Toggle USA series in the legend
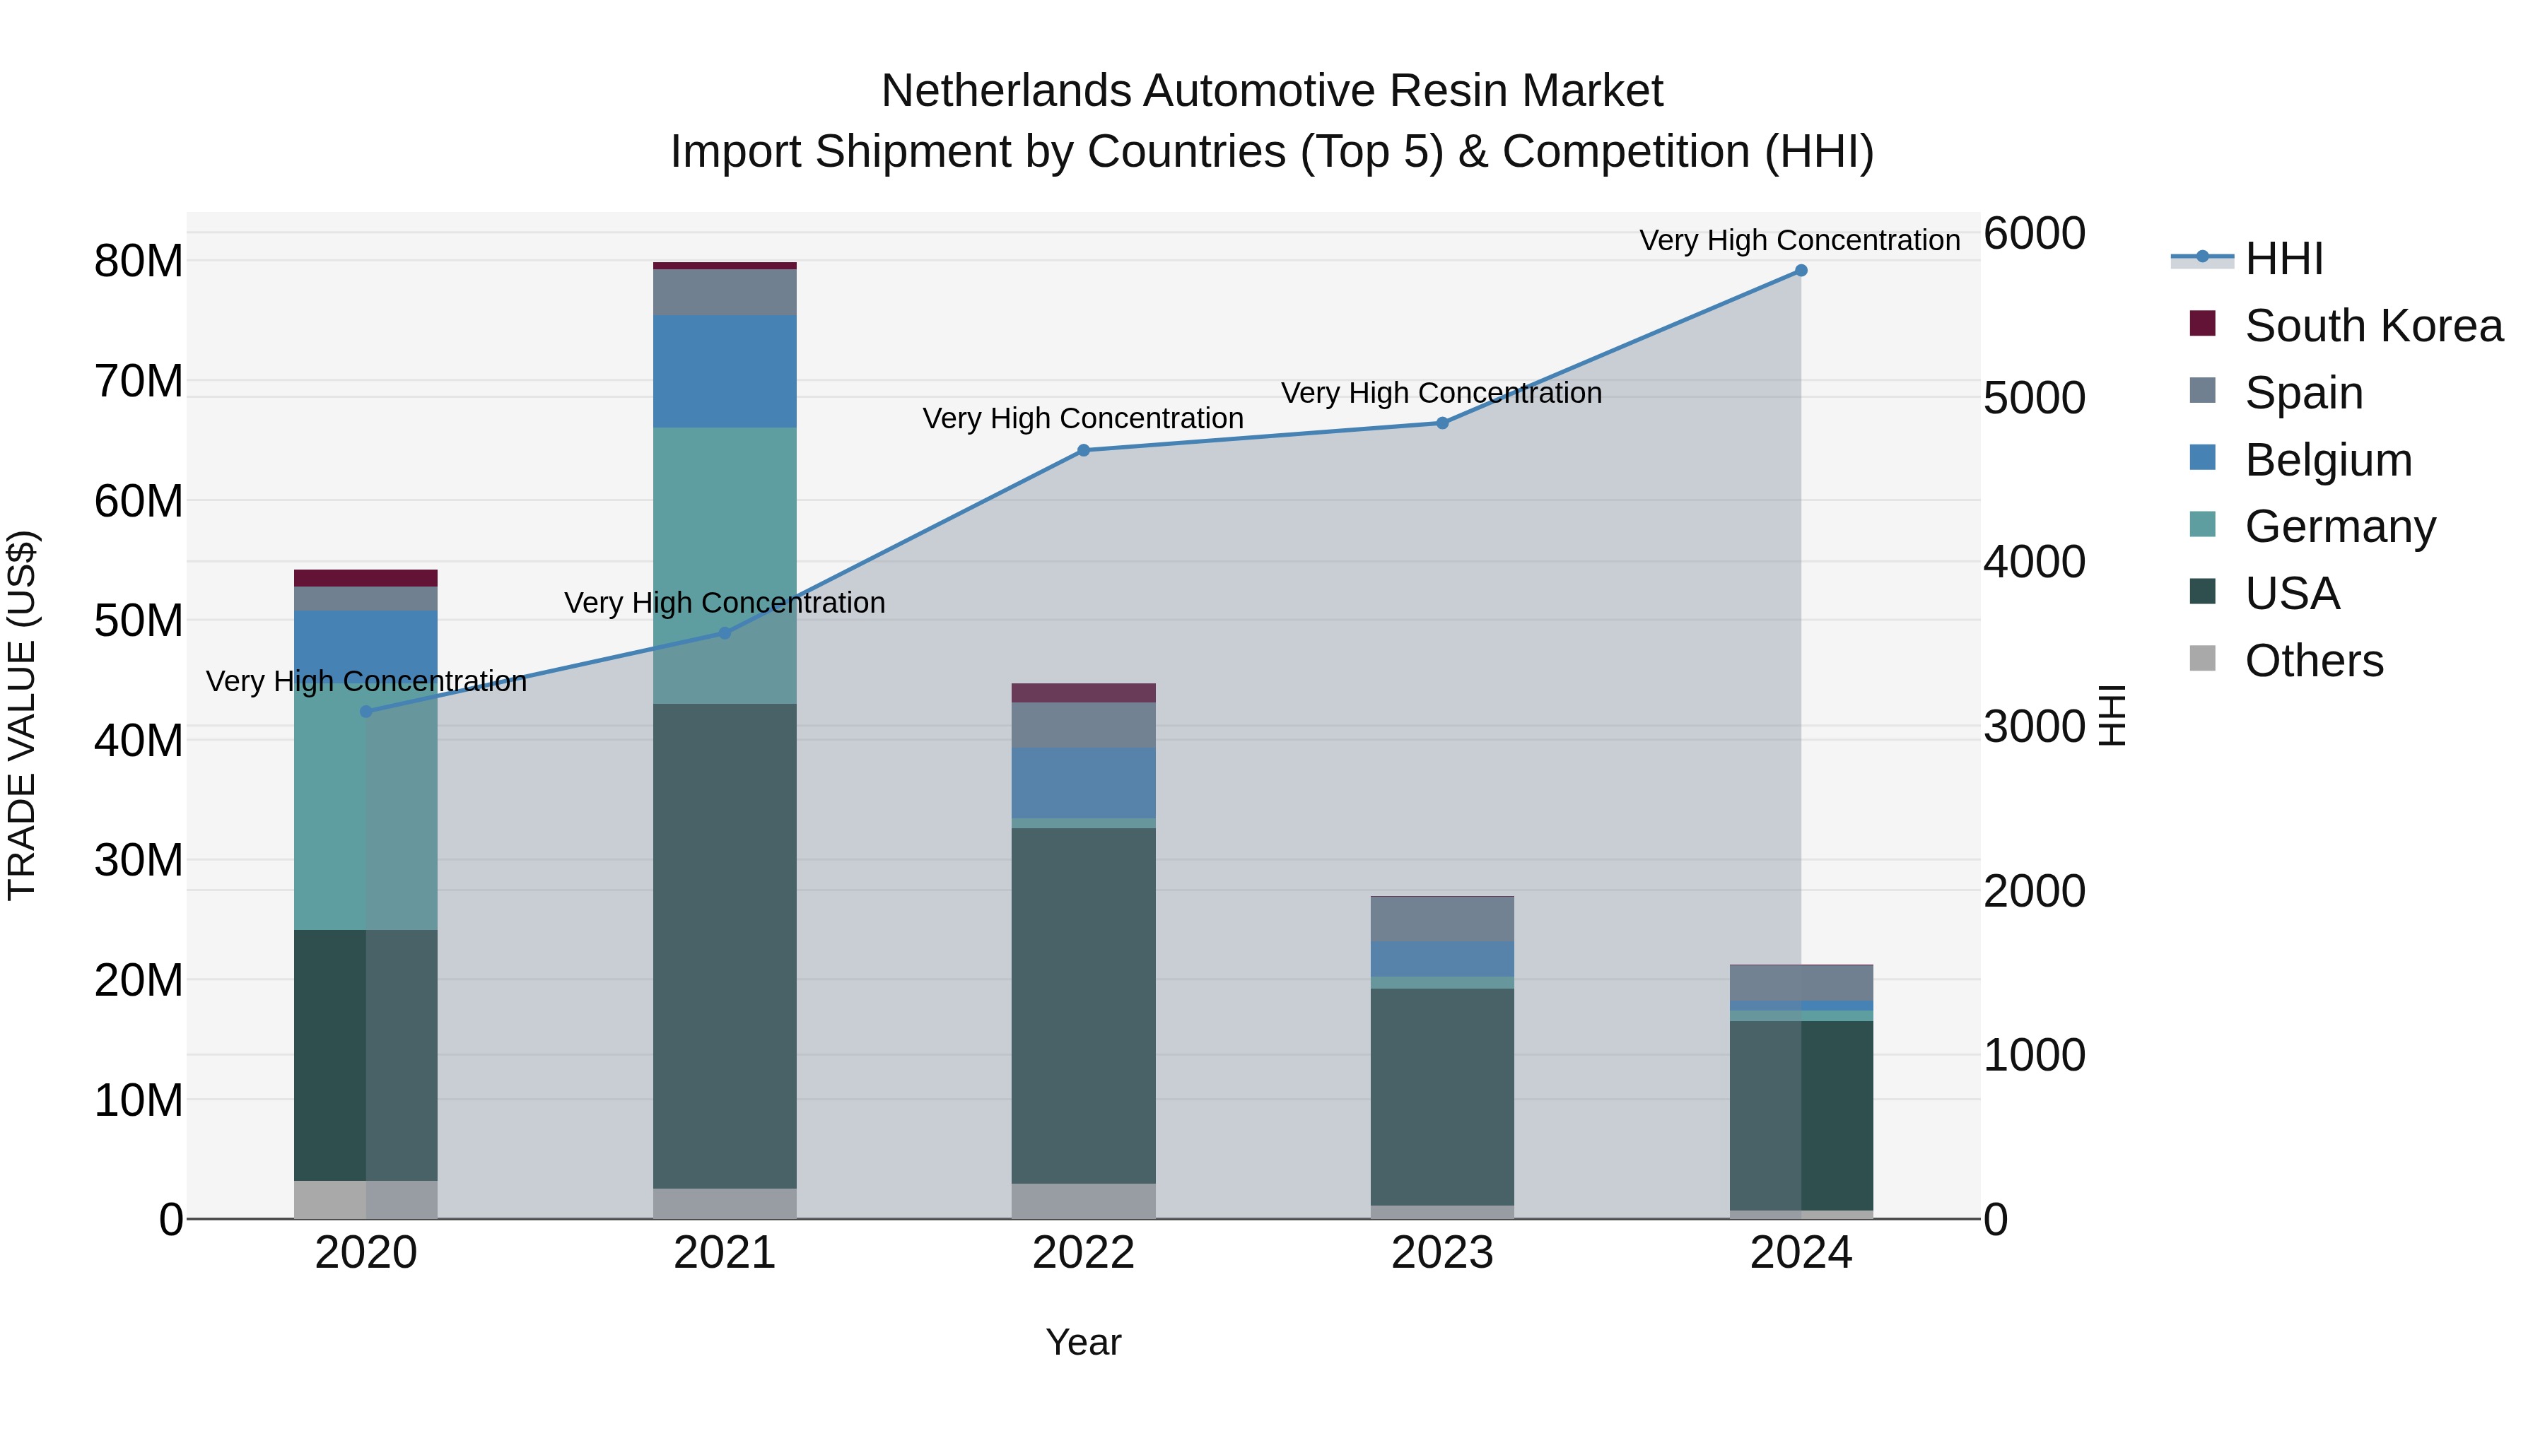Screen dimensions: 2545x1431 tap(2264, 594)
